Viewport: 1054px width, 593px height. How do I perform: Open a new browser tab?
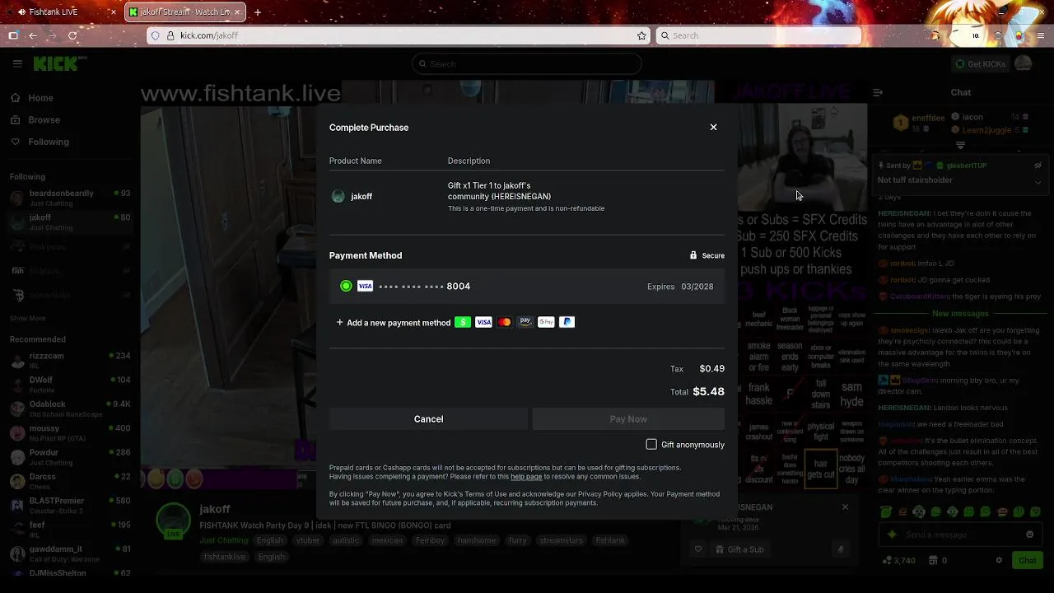(x=258, y=12)
